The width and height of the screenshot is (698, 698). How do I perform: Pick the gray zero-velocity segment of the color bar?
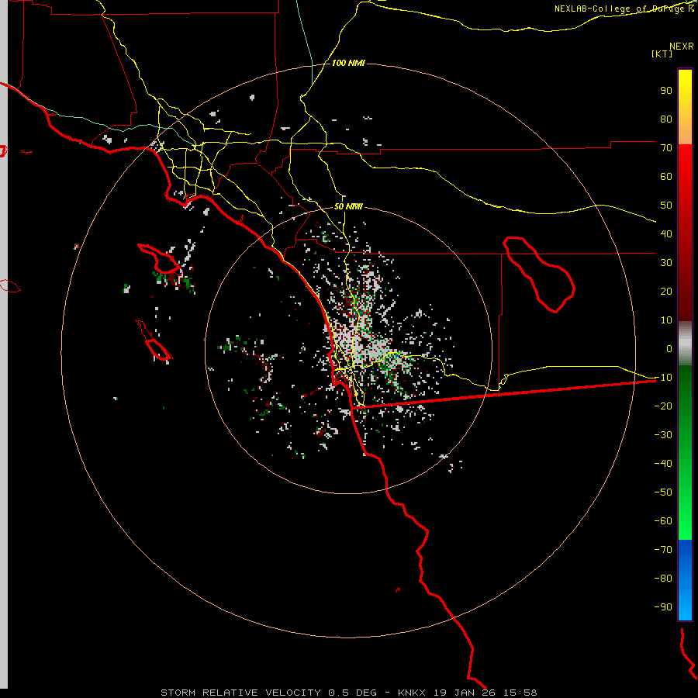tap(685, 344)
